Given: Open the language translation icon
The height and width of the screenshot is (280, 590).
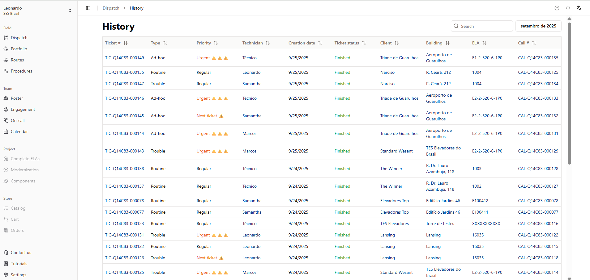Looking at the screenshot, I should (579, 8).
